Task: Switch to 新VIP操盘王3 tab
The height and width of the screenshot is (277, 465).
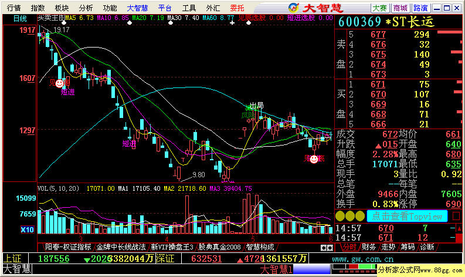Action: coord(172,247)
